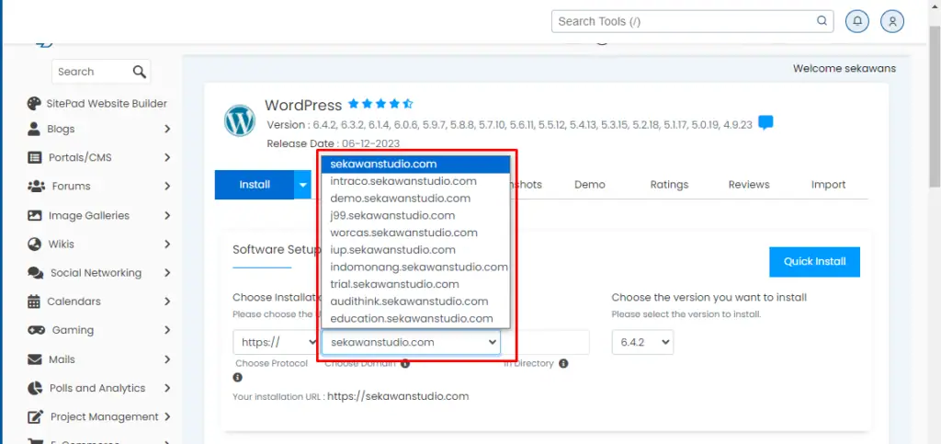The width and height of the screenshot is (941, 444).
Task: Select indomonang.sekawanstudio.com from the list
Action: (415, 267)
